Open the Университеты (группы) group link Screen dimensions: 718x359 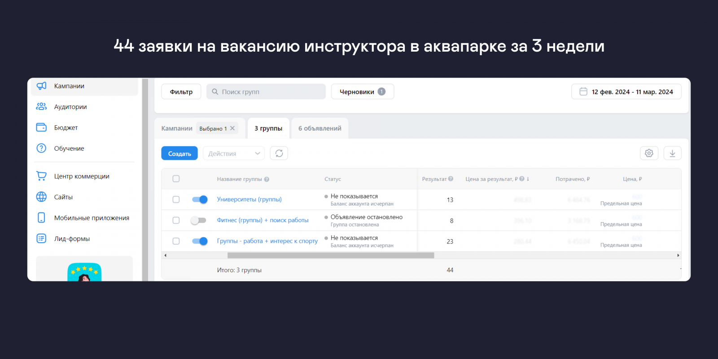tap(250, 199)
